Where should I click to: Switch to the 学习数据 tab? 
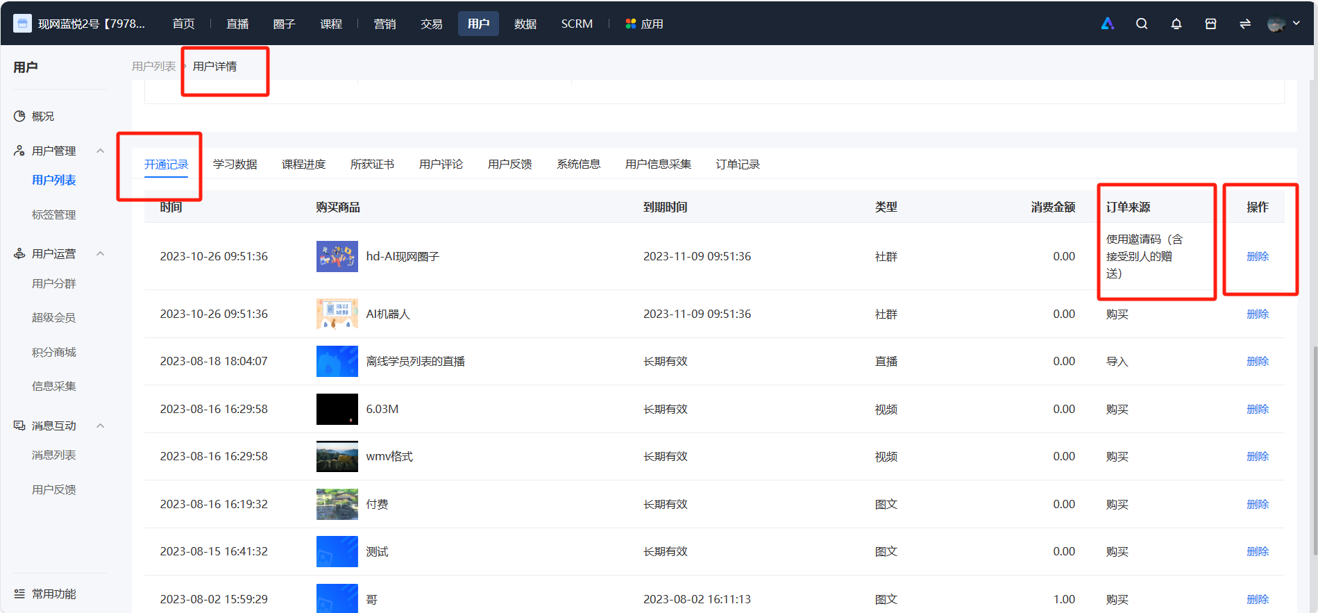coord(235,165)
